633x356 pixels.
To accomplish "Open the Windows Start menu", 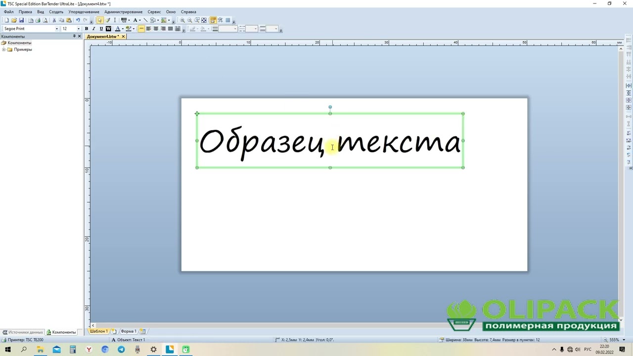I will pyautogui.click(x=8, y=350).
